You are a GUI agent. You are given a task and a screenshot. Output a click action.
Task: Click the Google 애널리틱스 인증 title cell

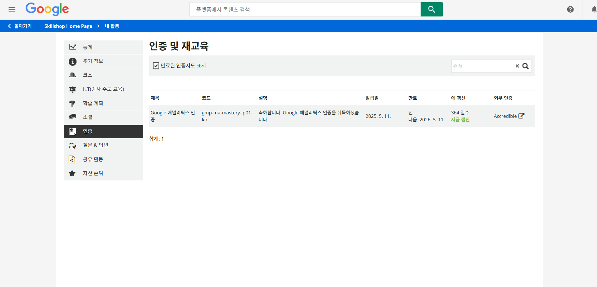(173, 116)
